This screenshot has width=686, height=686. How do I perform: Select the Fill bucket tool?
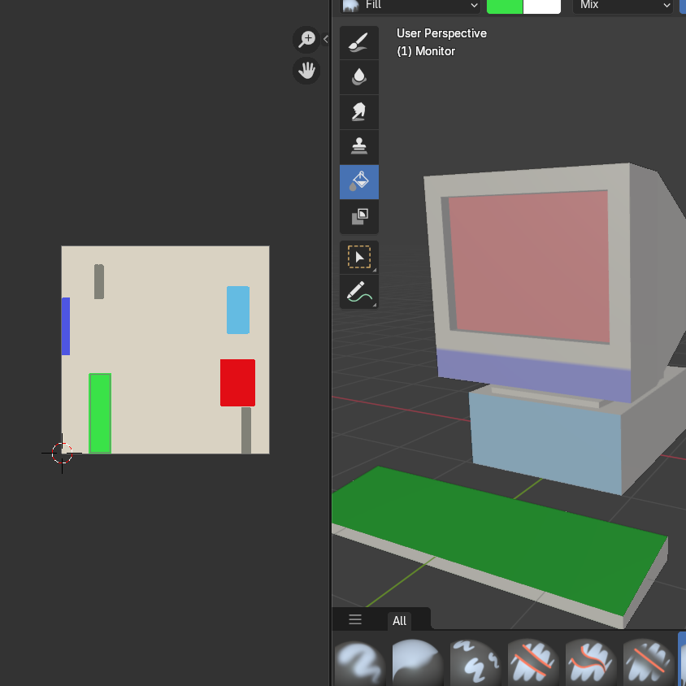coord(358,182)
